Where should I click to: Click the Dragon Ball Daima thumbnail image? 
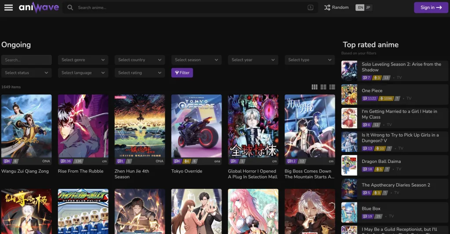(x=349, y=165)
